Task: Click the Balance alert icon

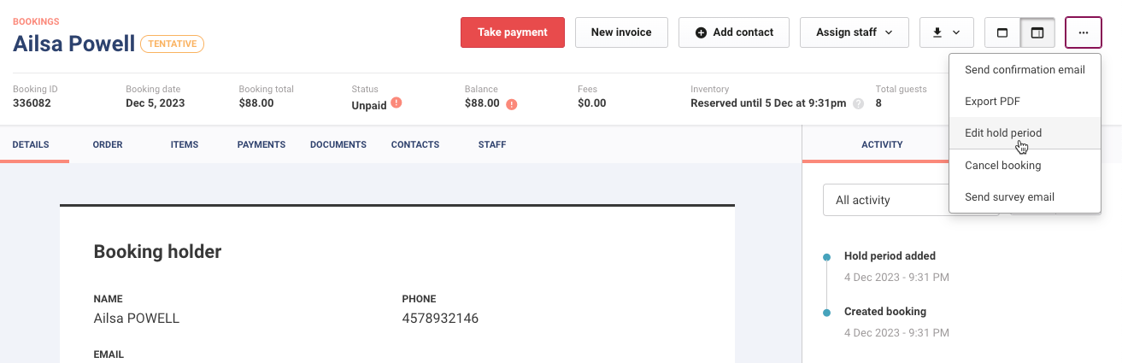Action: [512, 103]
